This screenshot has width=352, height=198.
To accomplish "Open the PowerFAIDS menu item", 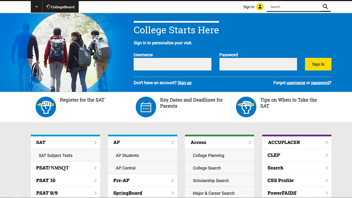I will click(297, 193).
